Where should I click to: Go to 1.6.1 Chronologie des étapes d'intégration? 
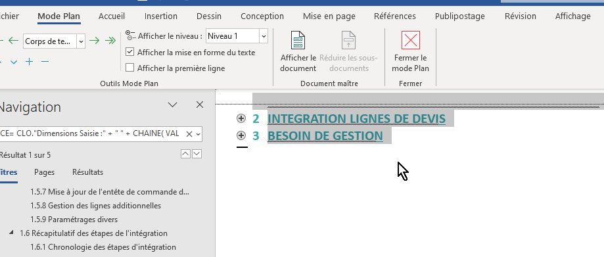click(103, 247)
